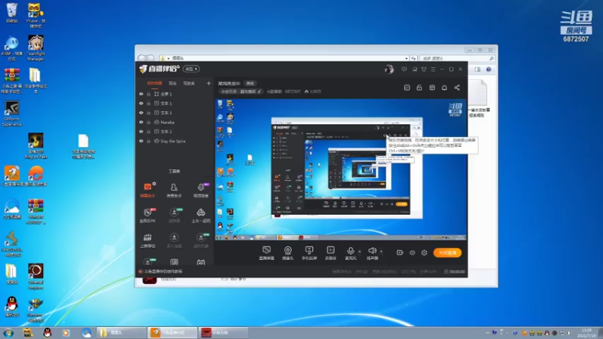Mute the microphone in bottom bar
The height and width of the screenshot is (339, 603).
coord(350,253)
